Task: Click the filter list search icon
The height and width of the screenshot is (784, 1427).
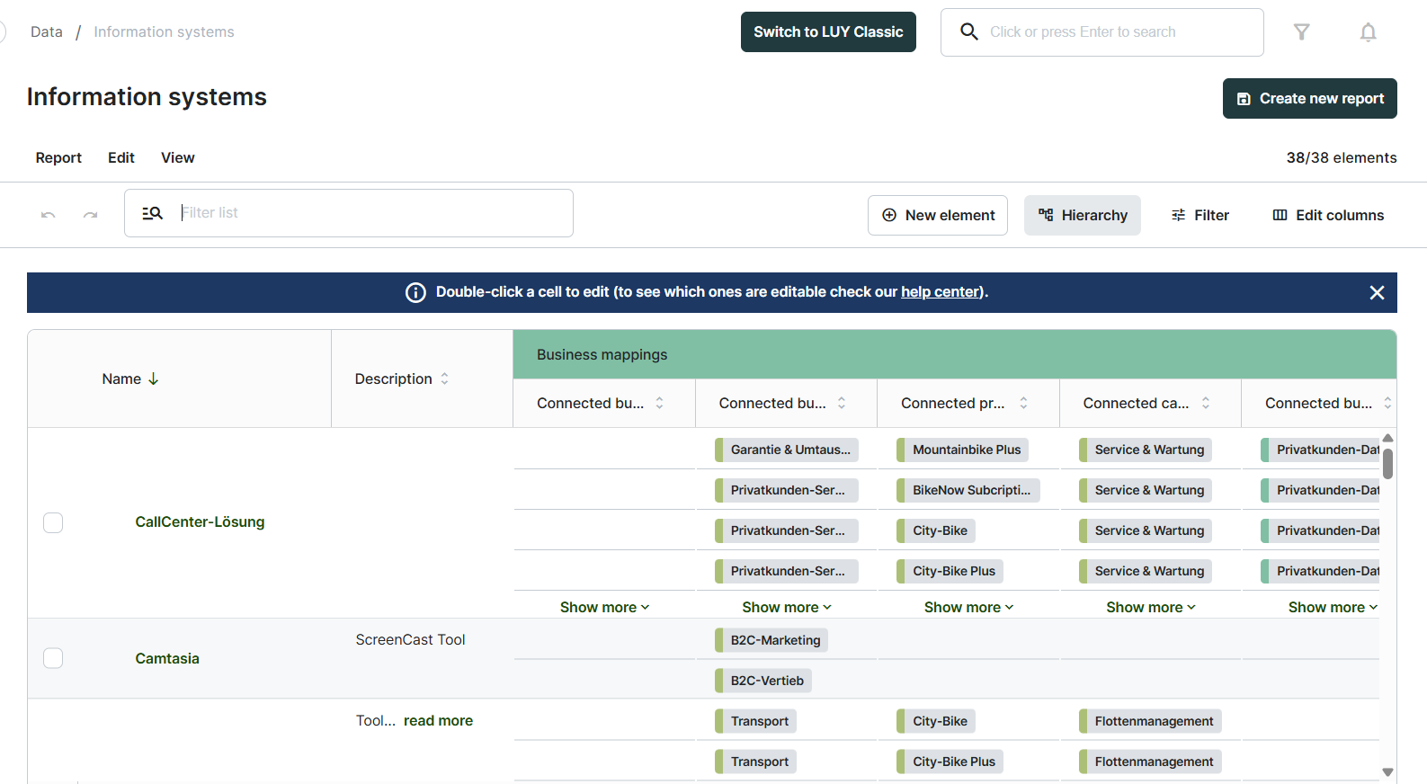Action: tap(152, 213)
